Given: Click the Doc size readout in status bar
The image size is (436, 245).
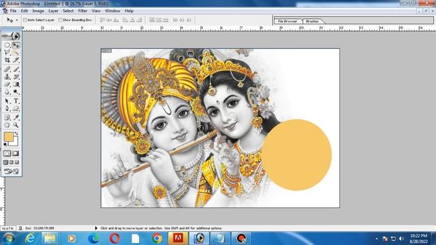Looking at the screenshot, I should [40, 228].
